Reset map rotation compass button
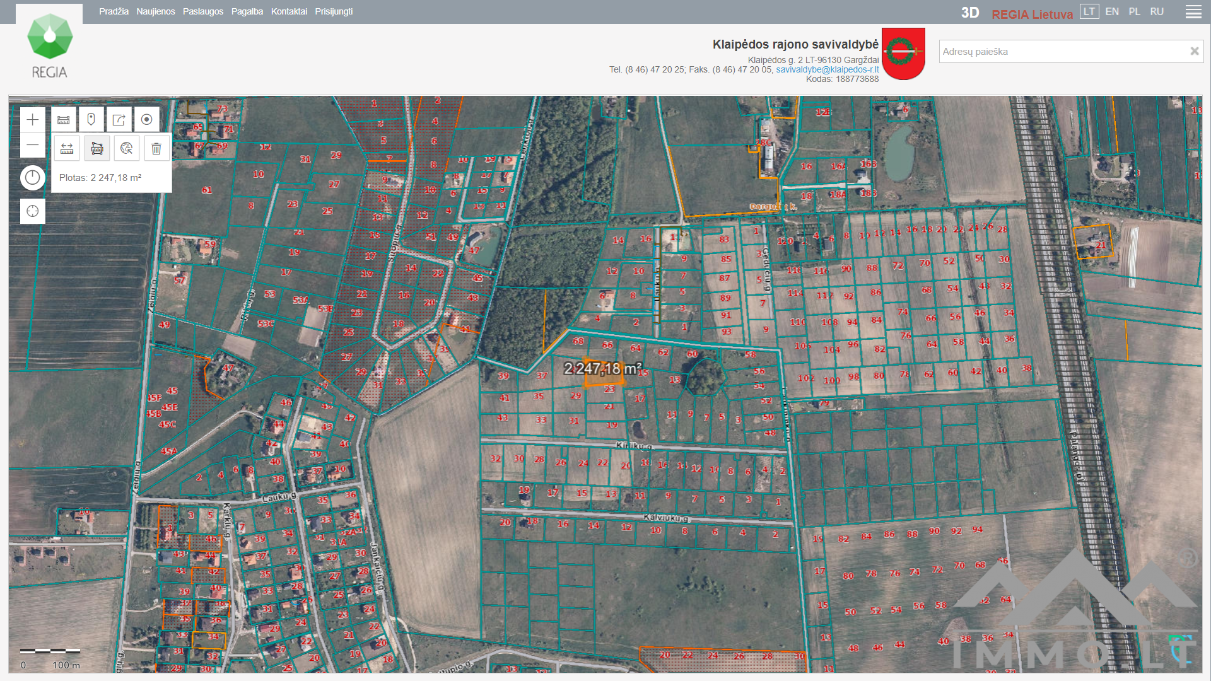Viewport: 1211px width, 681px height. [33, 178]
